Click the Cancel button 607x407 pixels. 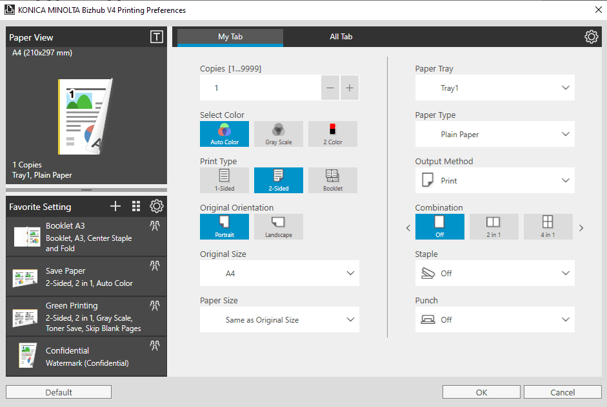coord(562,392)
